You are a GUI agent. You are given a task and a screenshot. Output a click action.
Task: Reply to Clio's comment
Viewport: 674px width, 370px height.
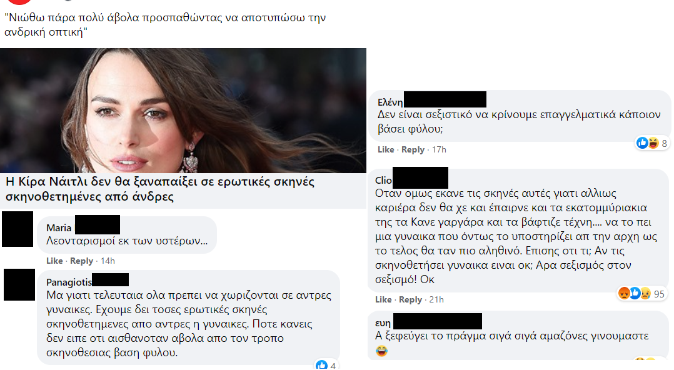[x=411, y=299]
